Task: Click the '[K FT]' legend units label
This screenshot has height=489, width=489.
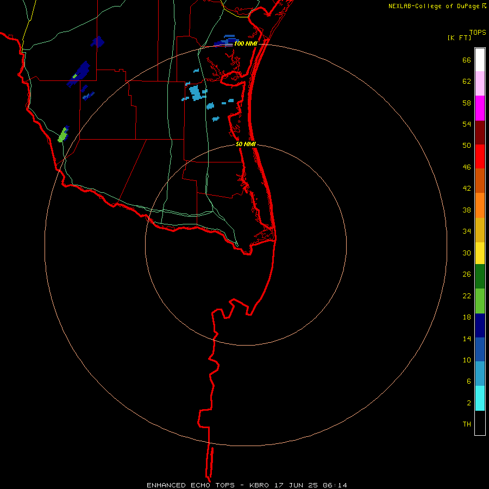Action: point(459,38)
